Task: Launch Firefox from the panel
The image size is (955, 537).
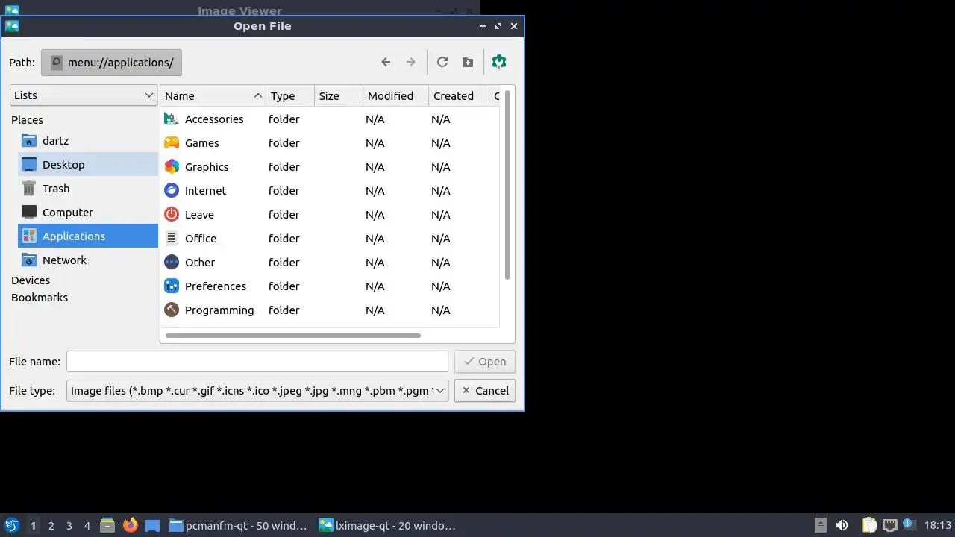Action: (130, 525)
